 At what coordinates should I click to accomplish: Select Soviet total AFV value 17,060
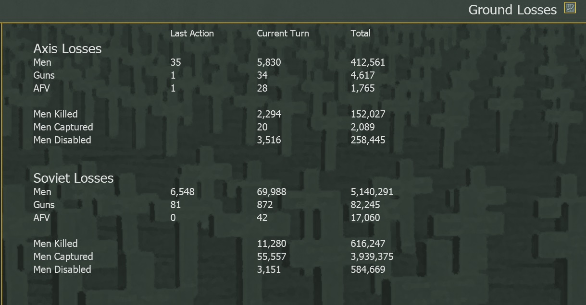point(365,218)
